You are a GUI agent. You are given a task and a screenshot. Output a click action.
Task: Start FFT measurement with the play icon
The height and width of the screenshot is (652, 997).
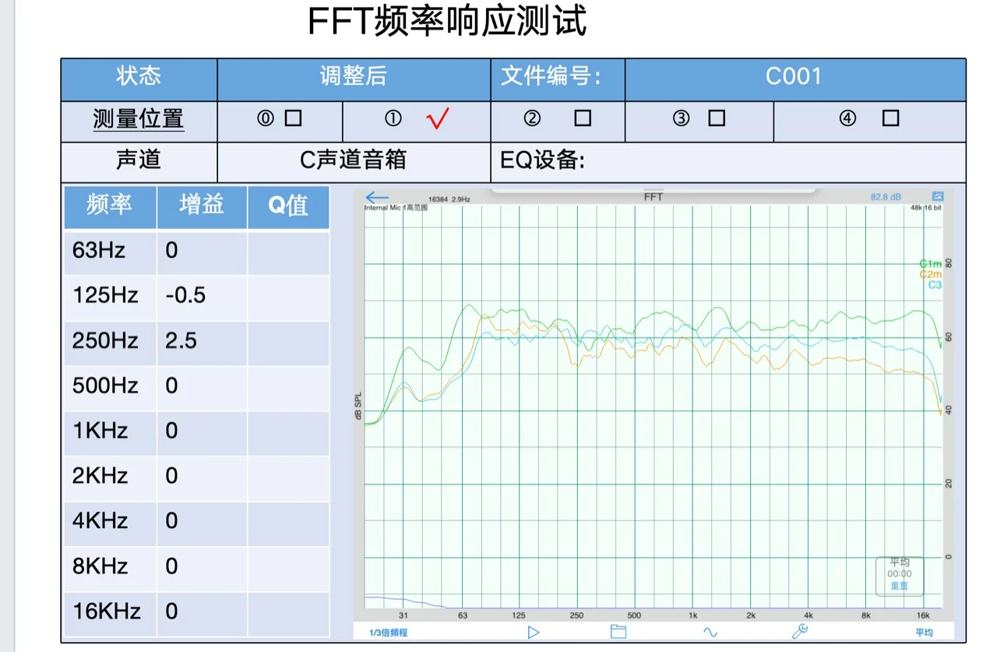[x=534, y=632]
